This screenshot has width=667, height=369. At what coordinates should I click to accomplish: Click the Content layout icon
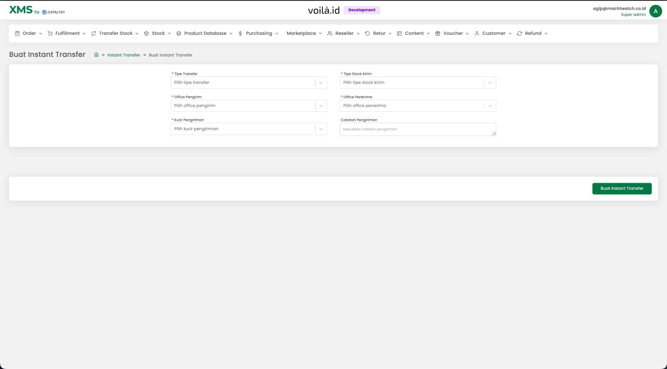click(399, 34)
